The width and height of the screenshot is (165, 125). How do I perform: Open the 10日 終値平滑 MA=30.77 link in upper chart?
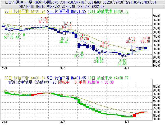tap(108, 11)
